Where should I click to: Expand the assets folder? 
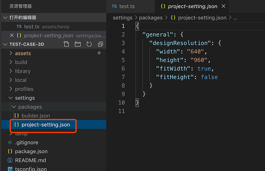pyautogui.click(x=10, y=53)
